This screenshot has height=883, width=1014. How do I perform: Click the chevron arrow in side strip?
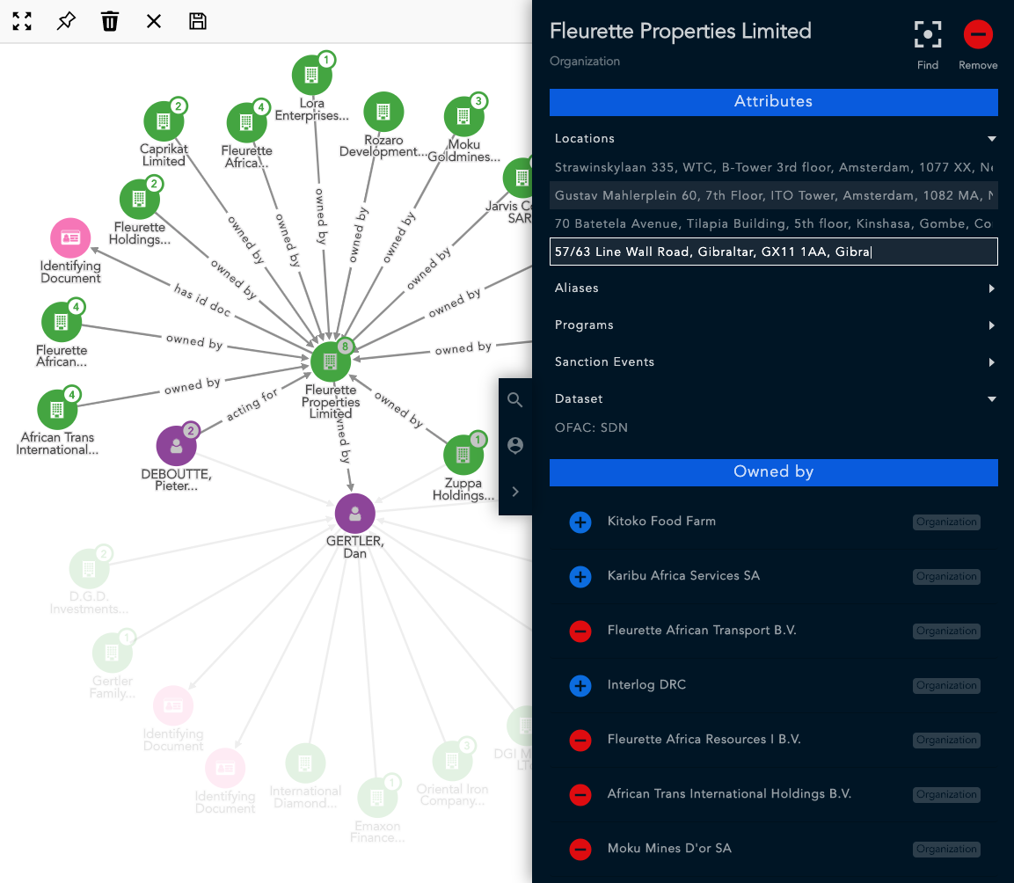[515, 492]
